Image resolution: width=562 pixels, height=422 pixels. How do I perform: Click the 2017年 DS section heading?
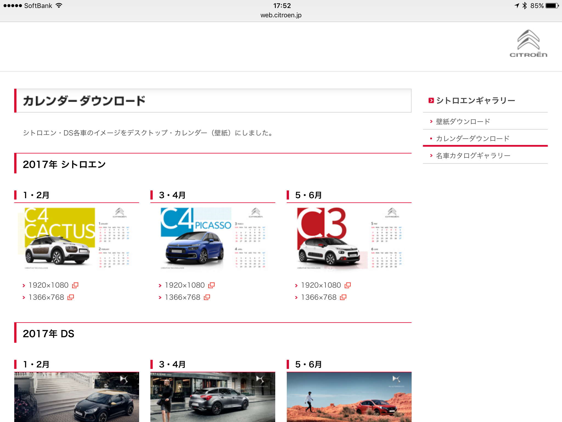pyautogui.click(x=49, y=334)
